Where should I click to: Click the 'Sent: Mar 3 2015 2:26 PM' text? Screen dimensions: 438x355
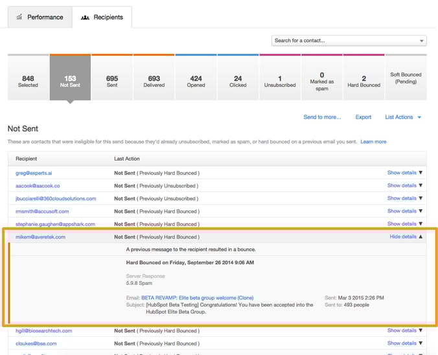pos(354,298)
